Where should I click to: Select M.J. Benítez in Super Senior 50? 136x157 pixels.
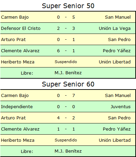pos(68,73)
